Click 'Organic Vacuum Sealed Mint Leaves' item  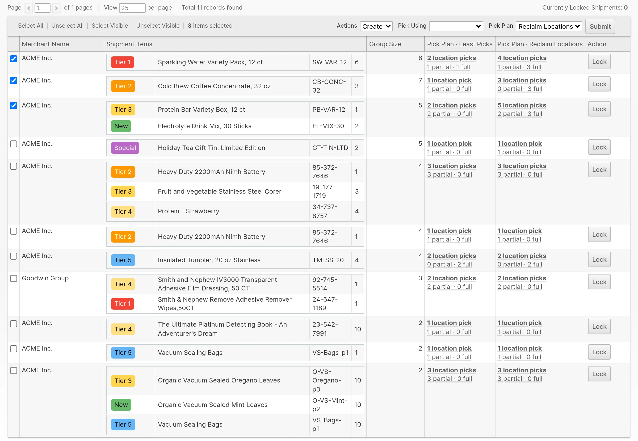[x=213, y=405]
